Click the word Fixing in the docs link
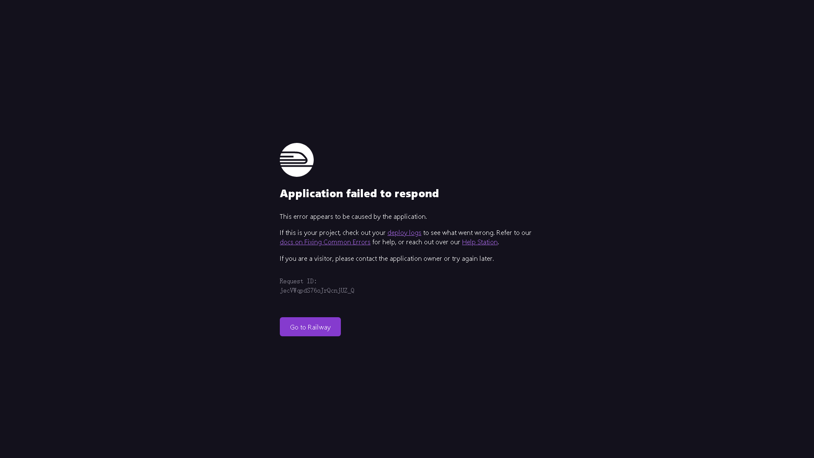Screen dimensions: 814x458 [x=313, y=242]
